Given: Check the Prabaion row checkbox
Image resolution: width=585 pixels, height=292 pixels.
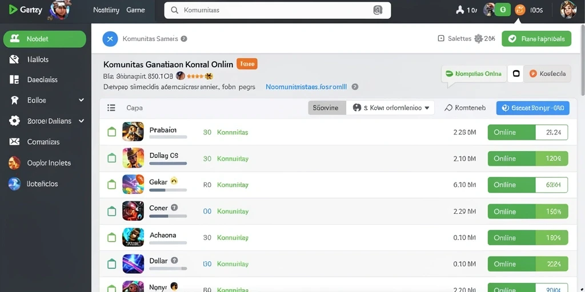Looking at the screenshot, I should [x=111, y=132].
